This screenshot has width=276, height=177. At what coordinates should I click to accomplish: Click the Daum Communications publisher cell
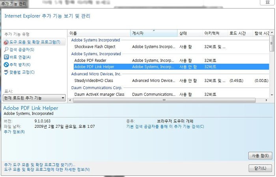154,94
